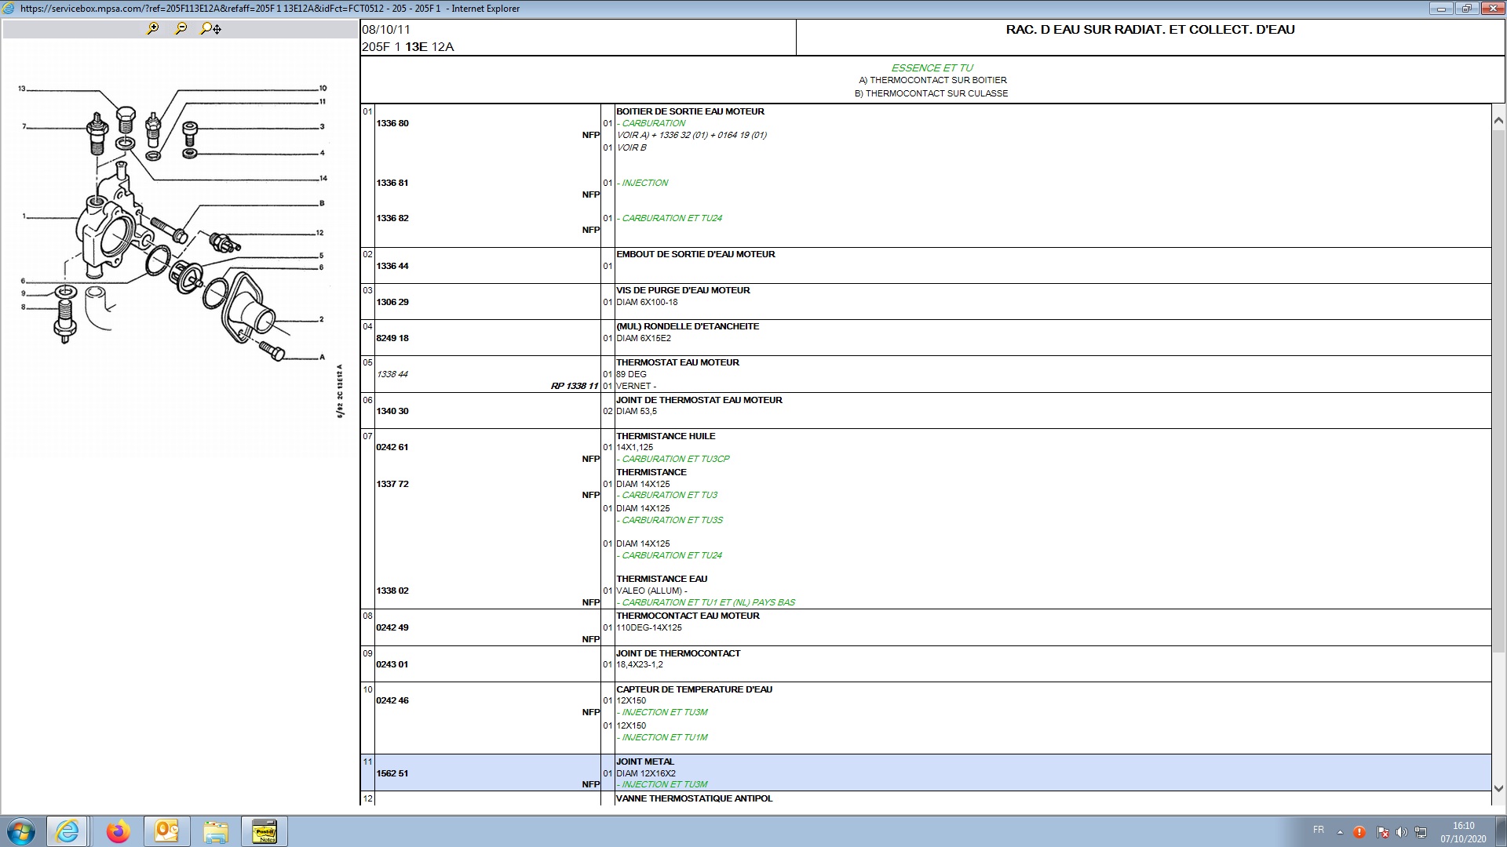Show hidden tray icons with the arrow

tap(1340, 832)
